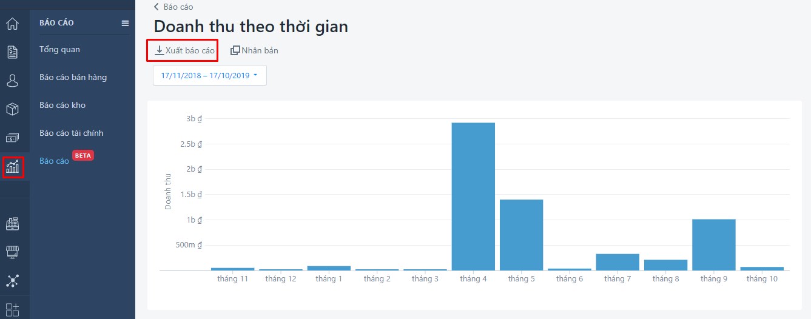The image size is (811, 319).
Task: Select the reports chart icon
Action: (x=12, y=167)
